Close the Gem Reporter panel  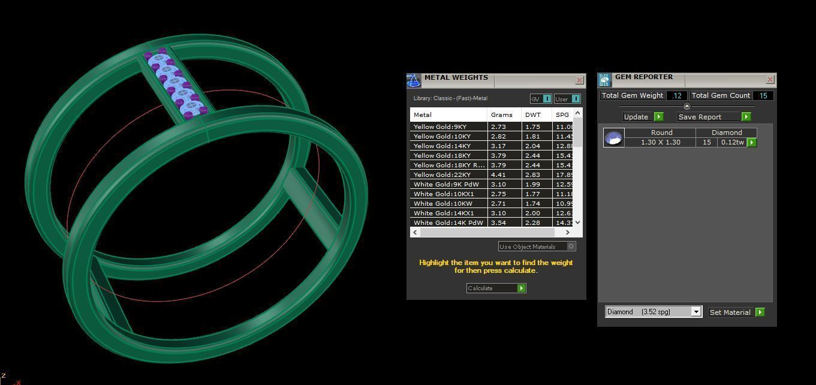[770, 79]
